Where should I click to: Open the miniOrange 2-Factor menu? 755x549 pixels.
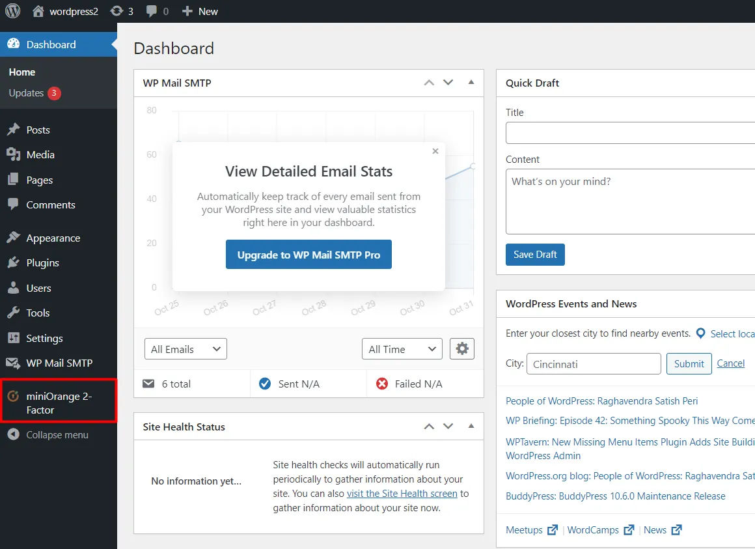pos(59,402)
